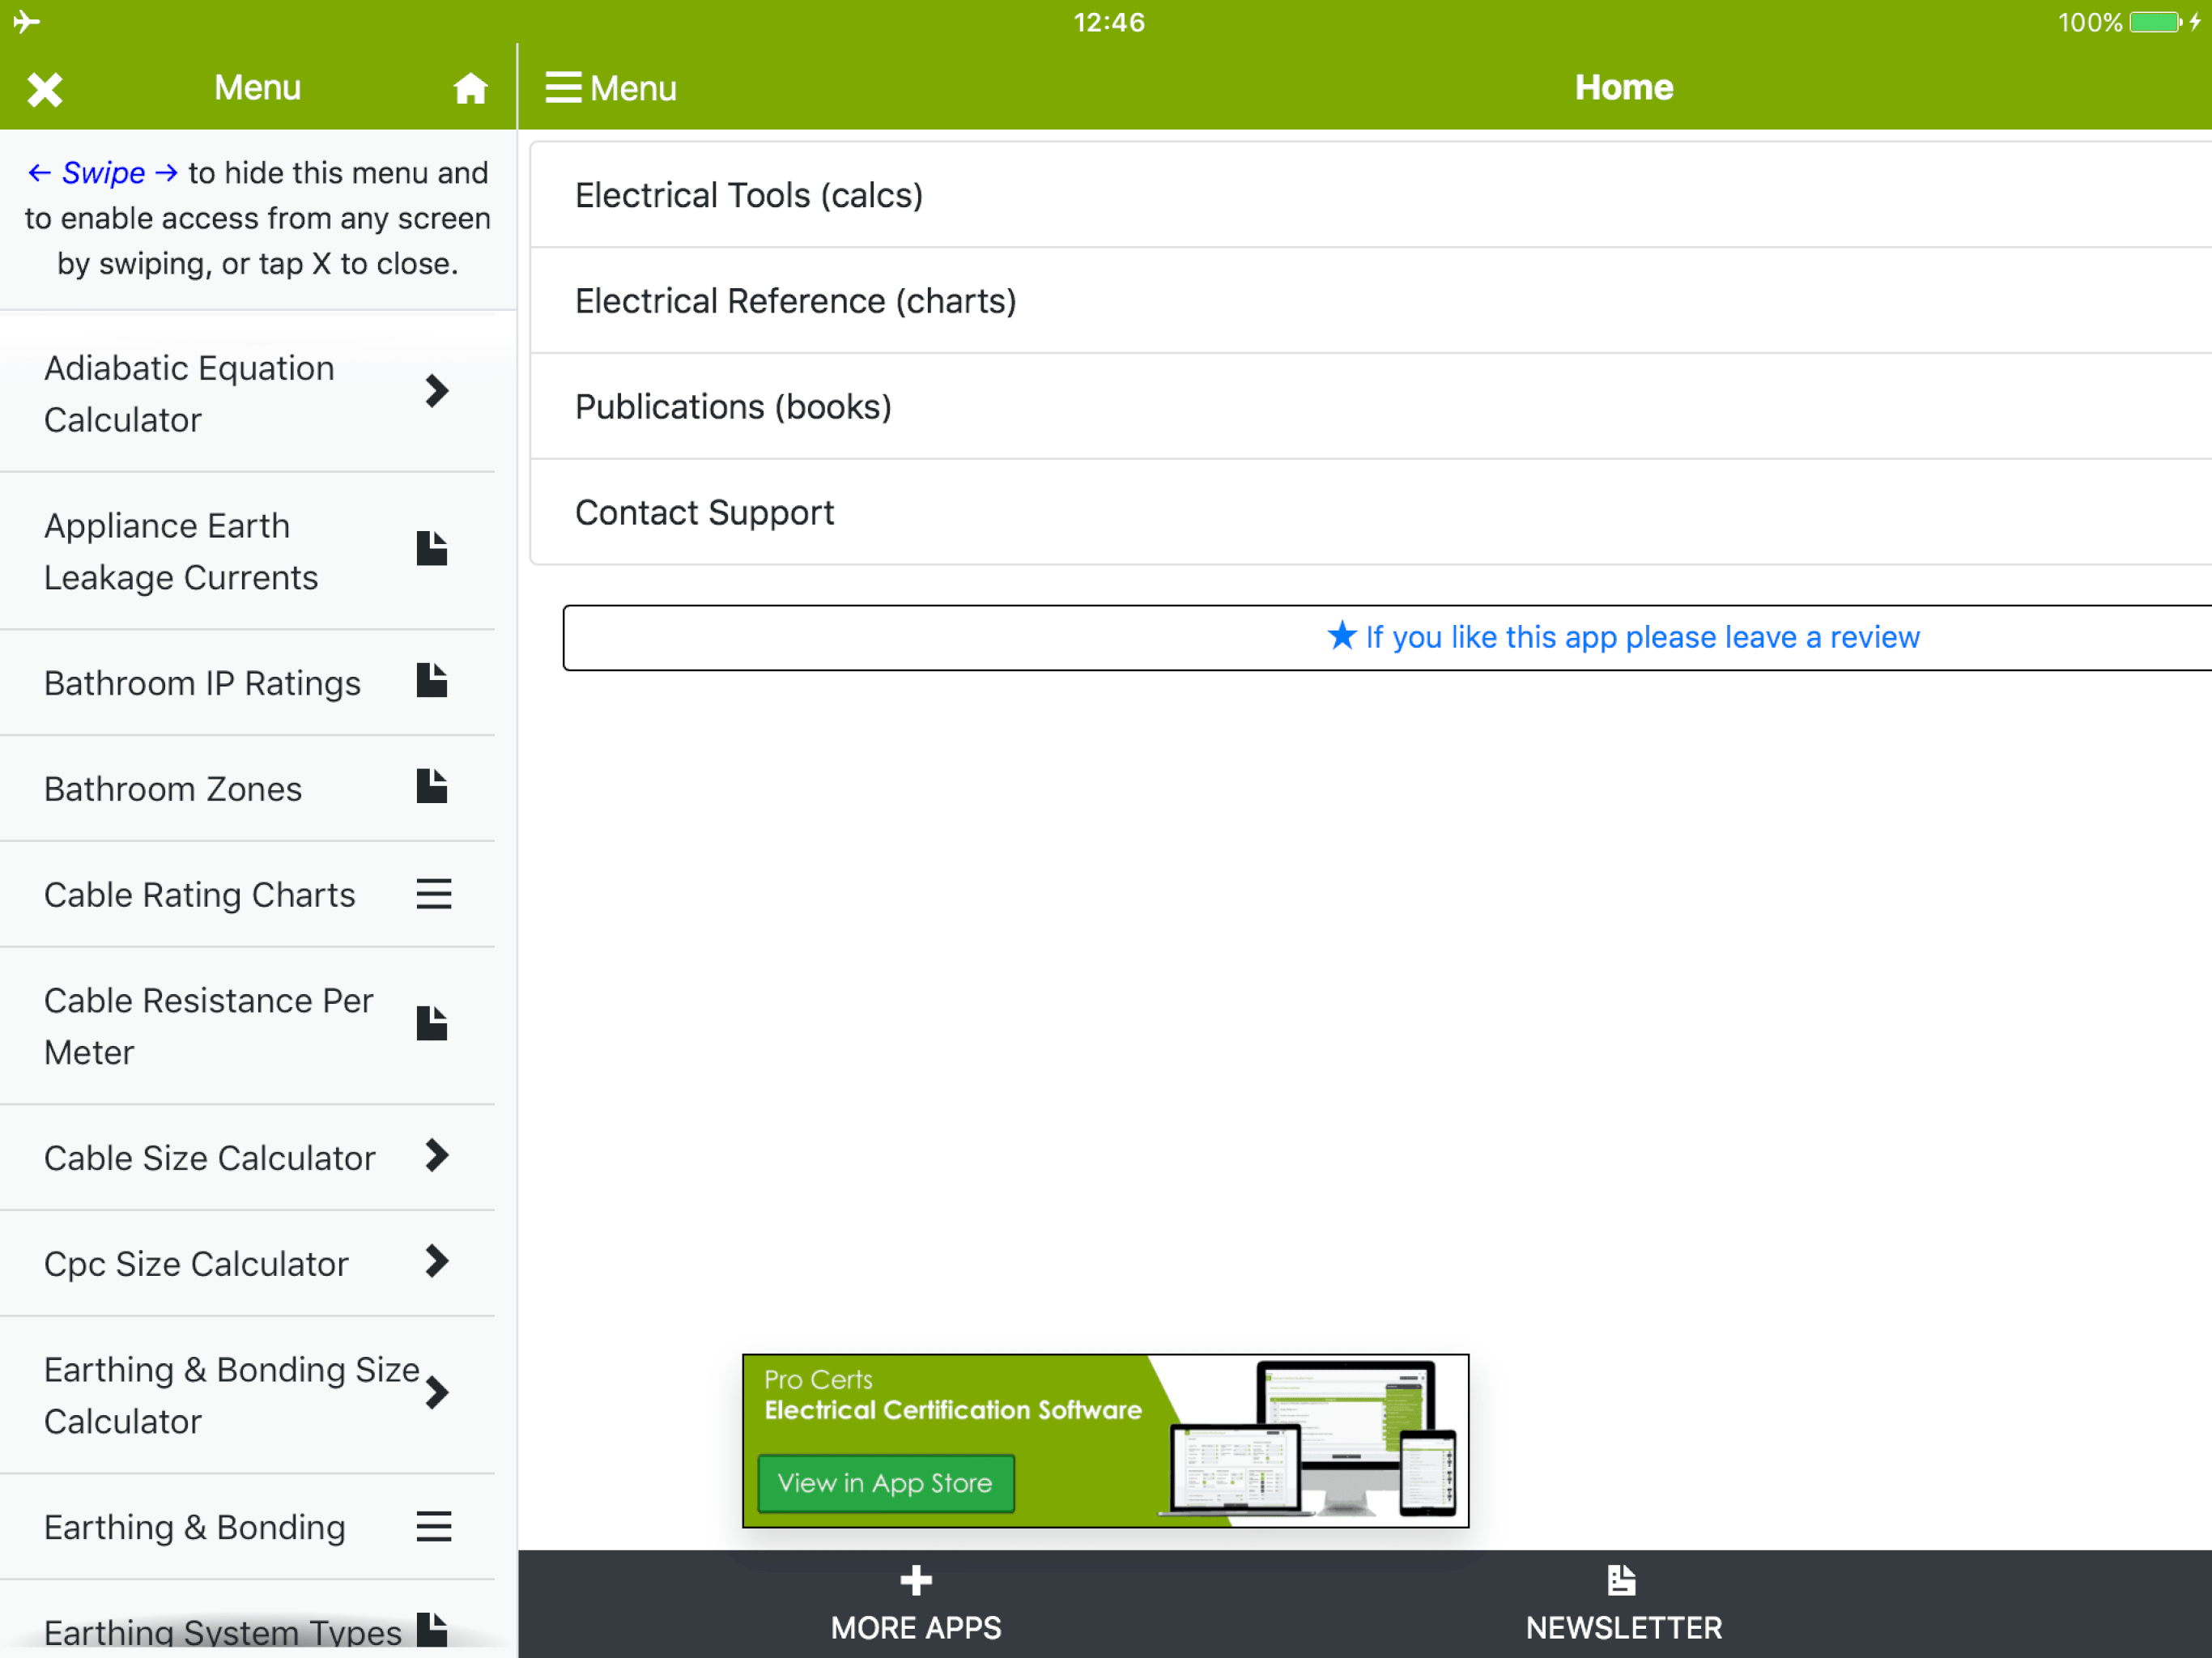
Task: Tap list icon beside Cable Rating Charts
Action: 433,894
